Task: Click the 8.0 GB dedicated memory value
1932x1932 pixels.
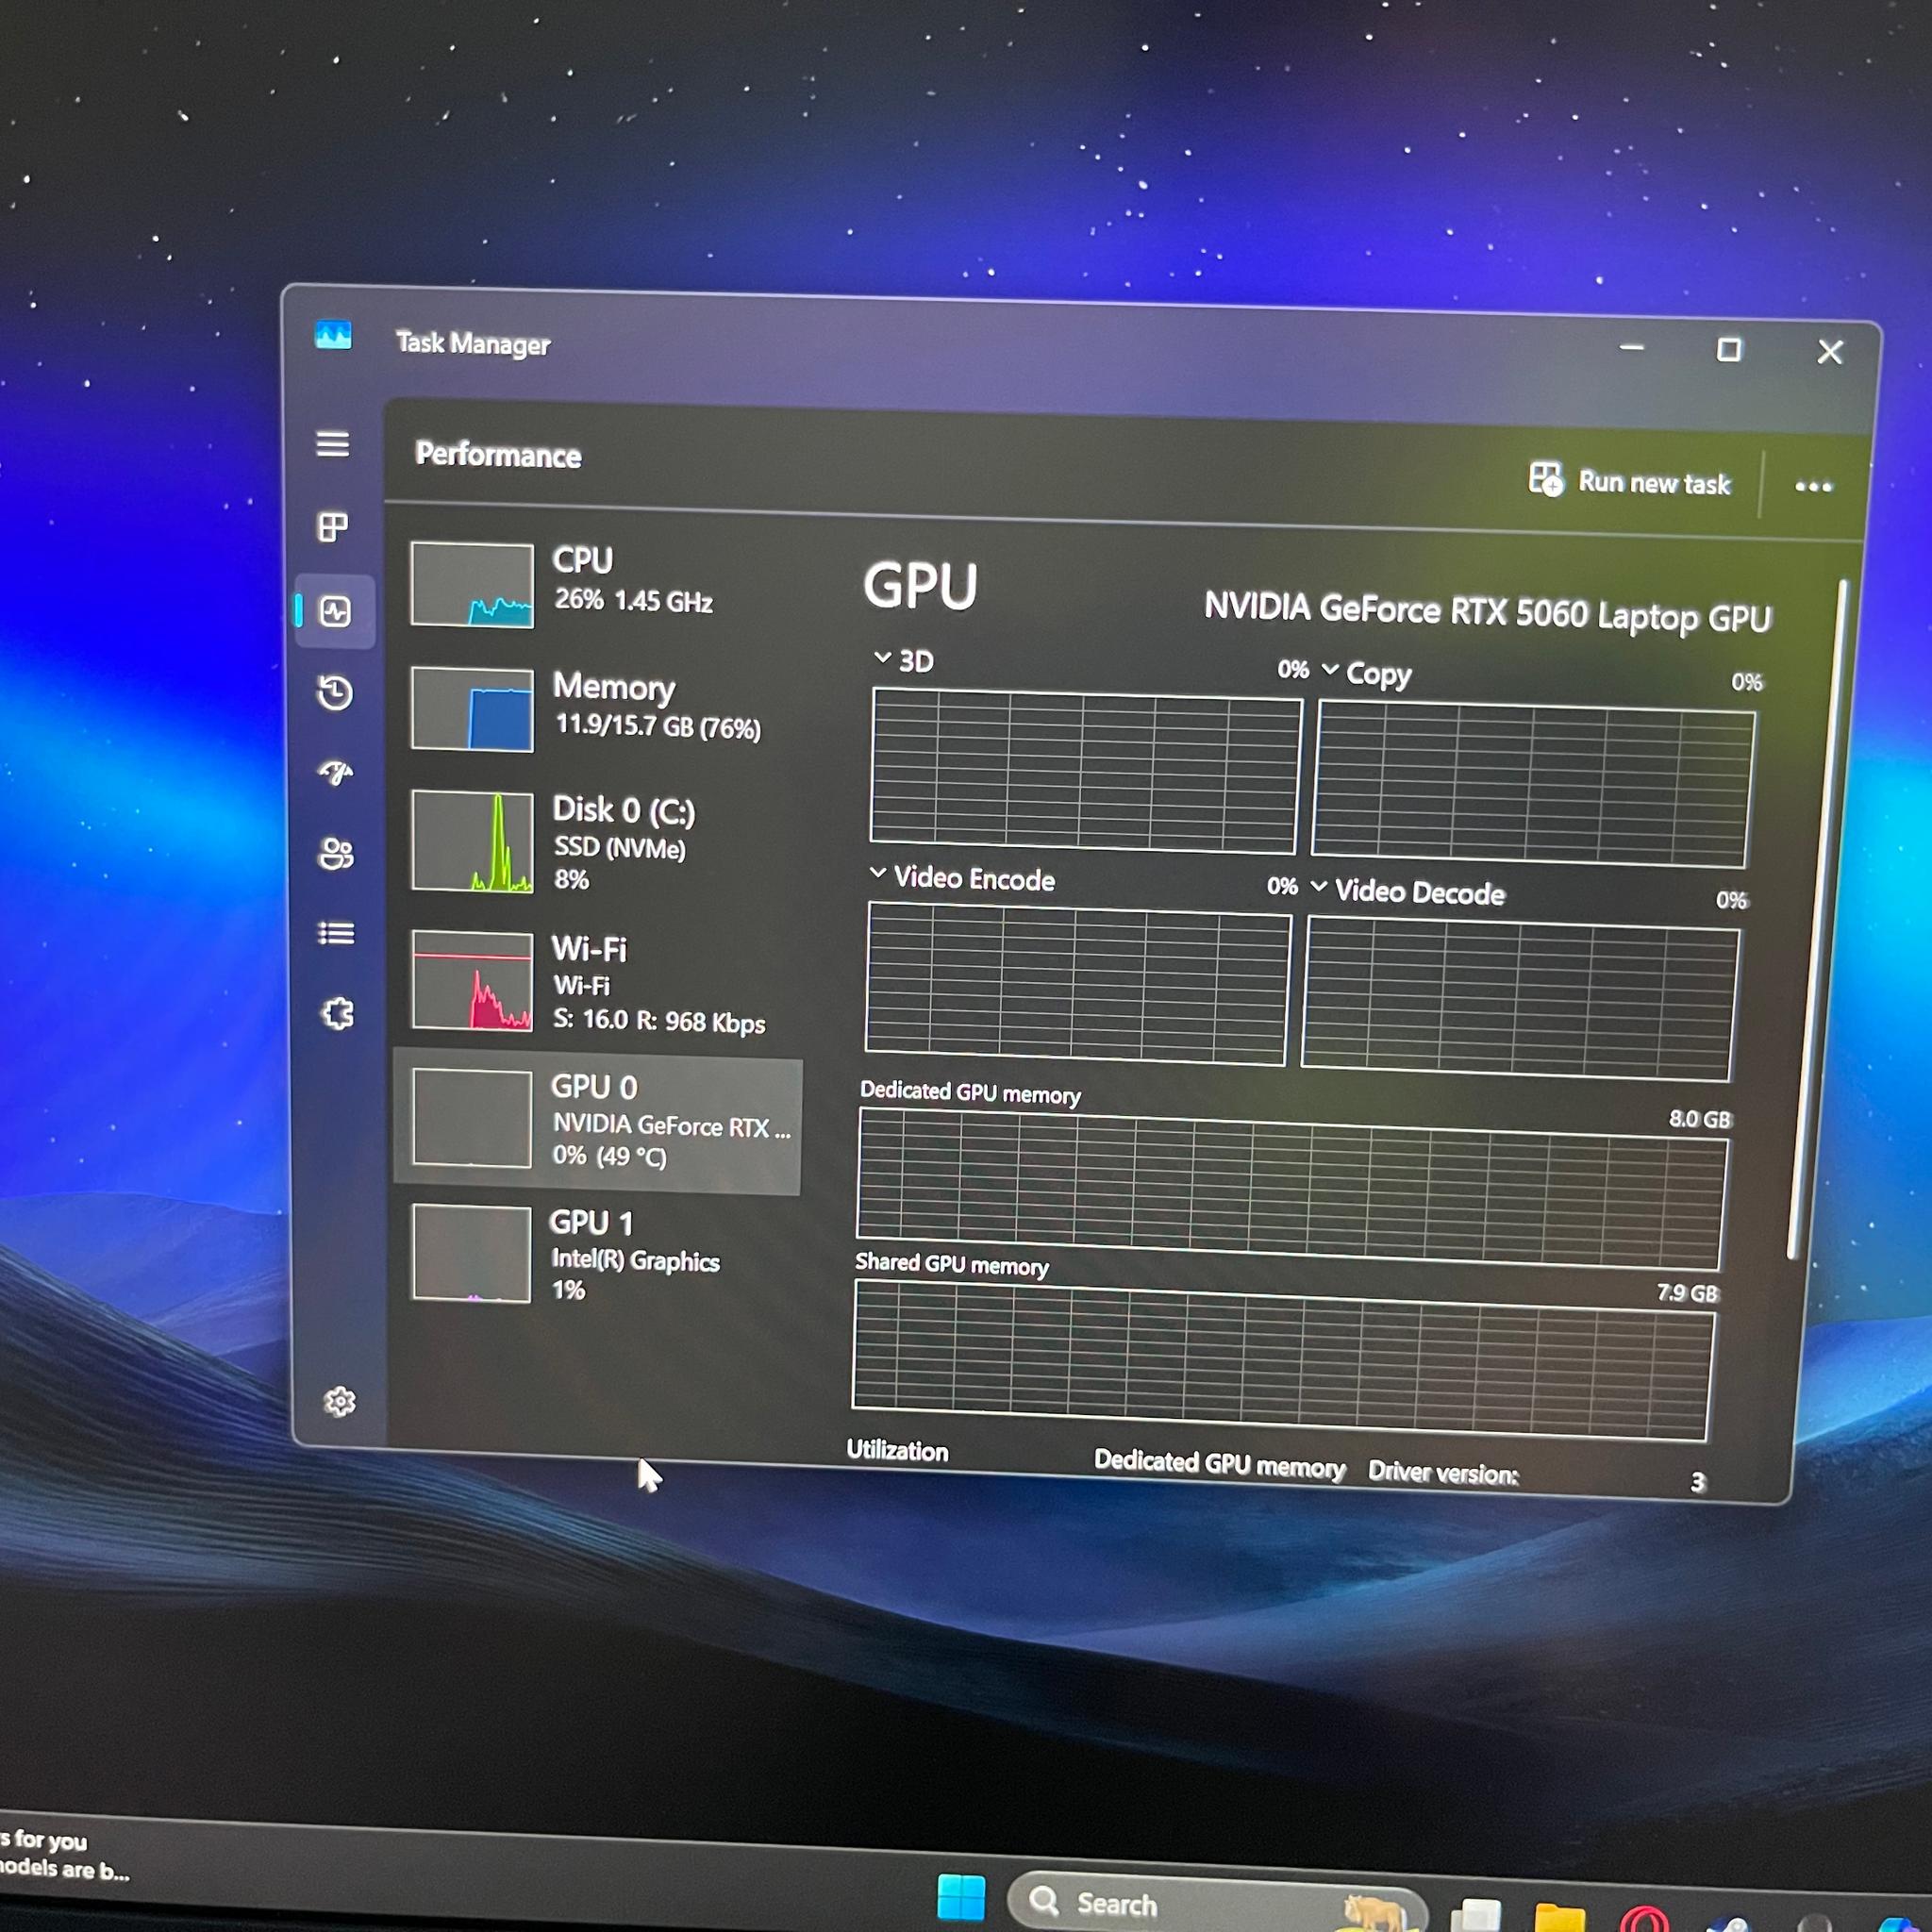Action: click(1700, 1118)
